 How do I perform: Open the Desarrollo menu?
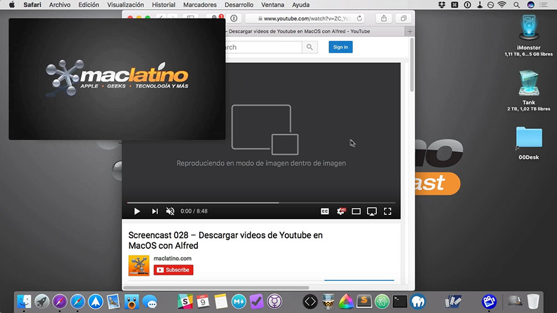click(x=239, y=4)
